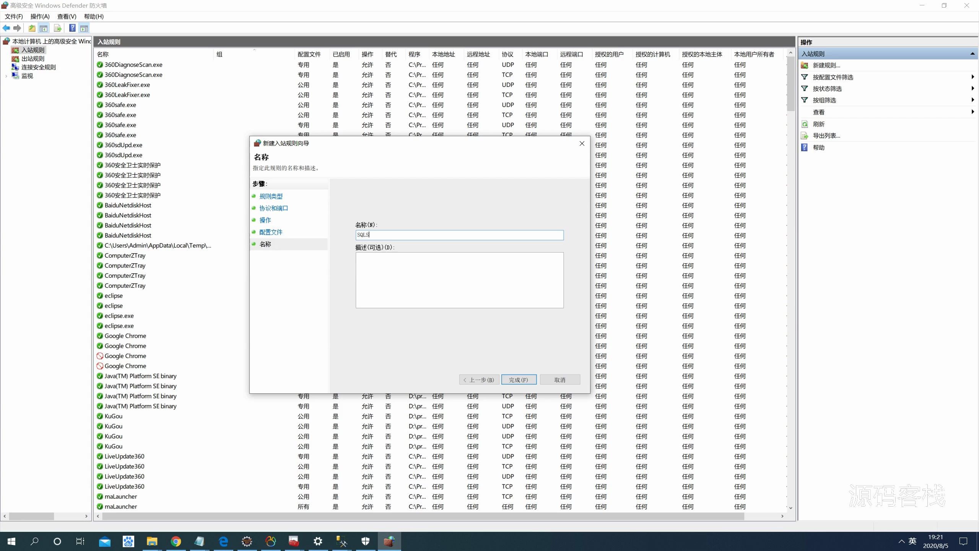Click 帮助 in the actions pane
This screenshot has width=979, height=551.
[x=819, y=147]
